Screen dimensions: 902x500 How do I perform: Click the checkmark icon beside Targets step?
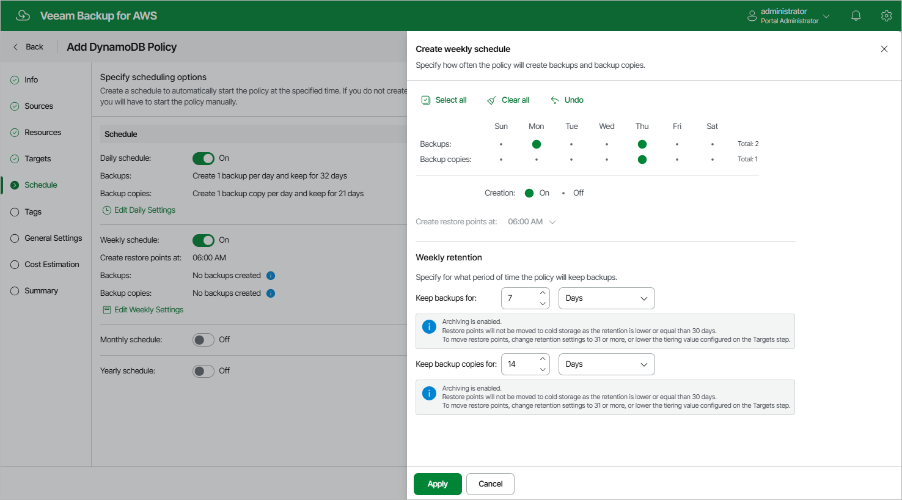pyautogui.click(x=15, y=159)
